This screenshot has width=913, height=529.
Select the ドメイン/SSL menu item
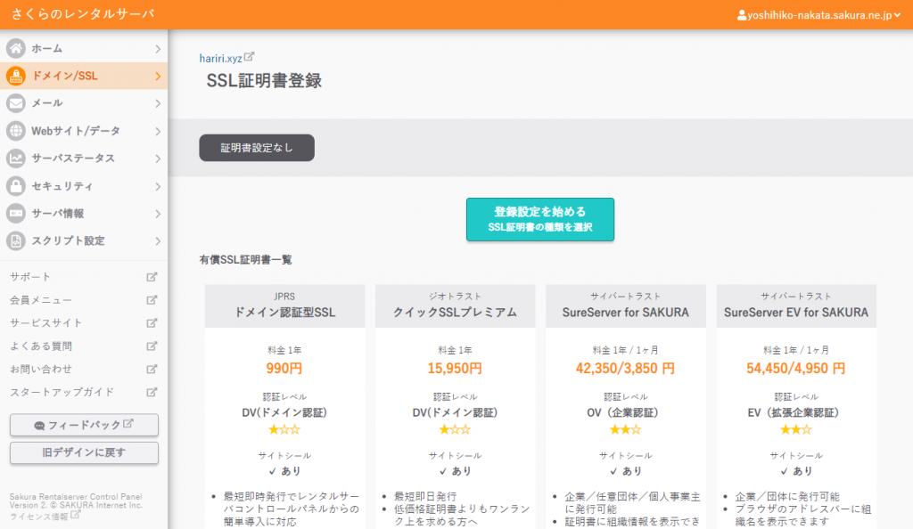(84, 76)
